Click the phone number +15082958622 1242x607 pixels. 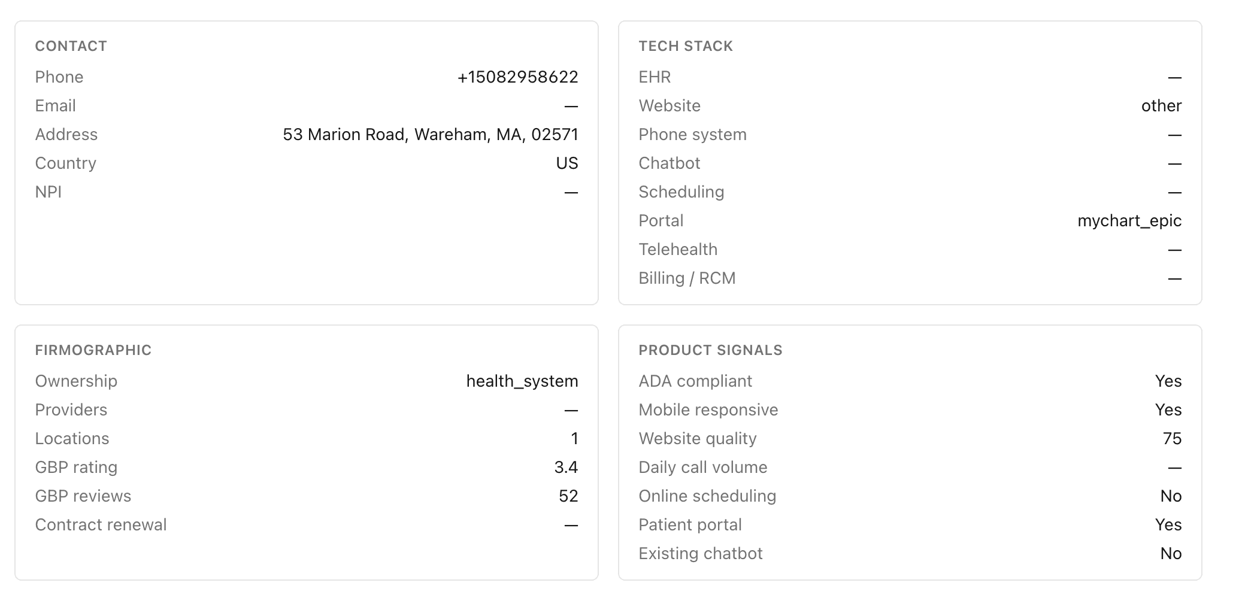(517, 77)
